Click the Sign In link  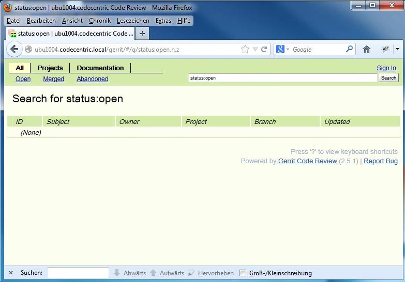(x=386, y=68)
